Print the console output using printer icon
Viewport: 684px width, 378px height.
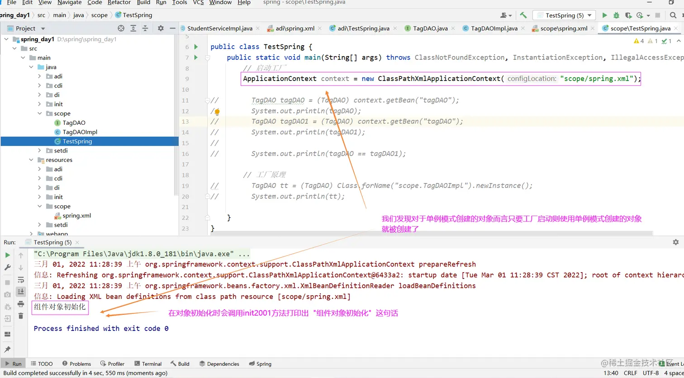pyautogui.click(x=21, y=304)
